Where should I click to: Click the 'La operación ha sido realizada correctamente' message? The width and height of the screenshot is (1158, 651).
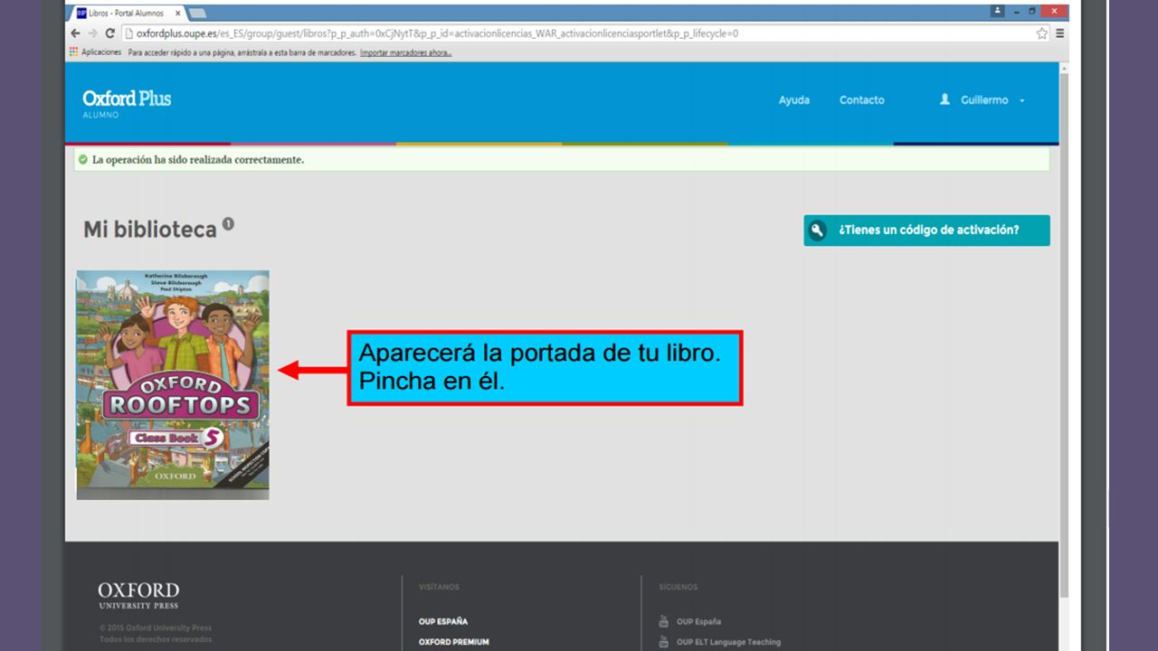tap(198, 160)
